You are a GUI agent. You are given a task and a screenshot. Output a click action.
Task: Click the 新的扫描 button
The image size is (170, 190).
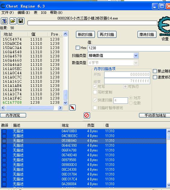(85, 35)
